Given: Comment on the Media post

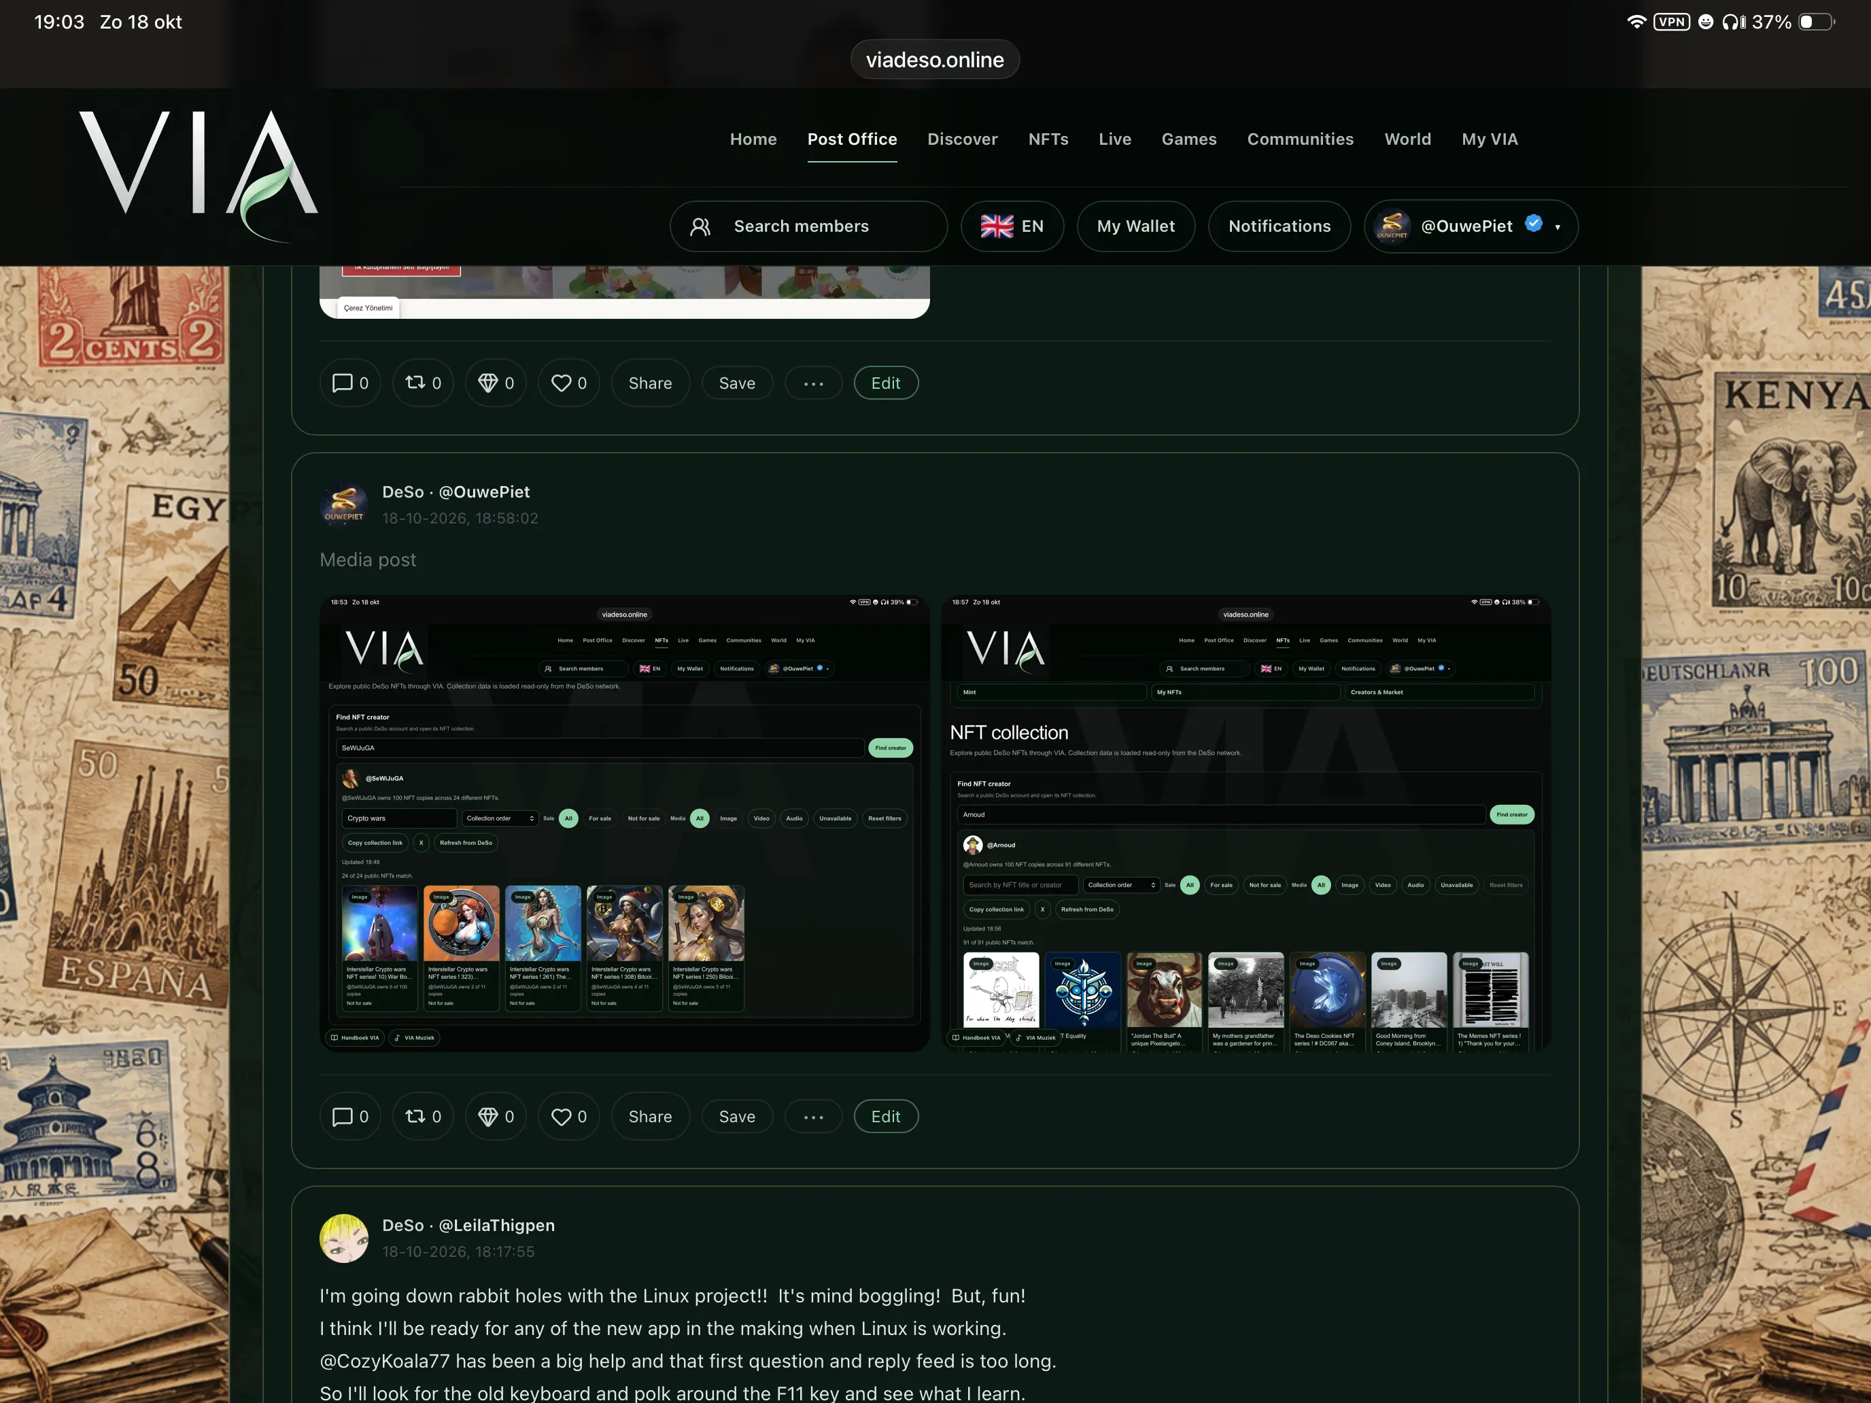Looking at the screenshot, I should [x=349, y=1116].
